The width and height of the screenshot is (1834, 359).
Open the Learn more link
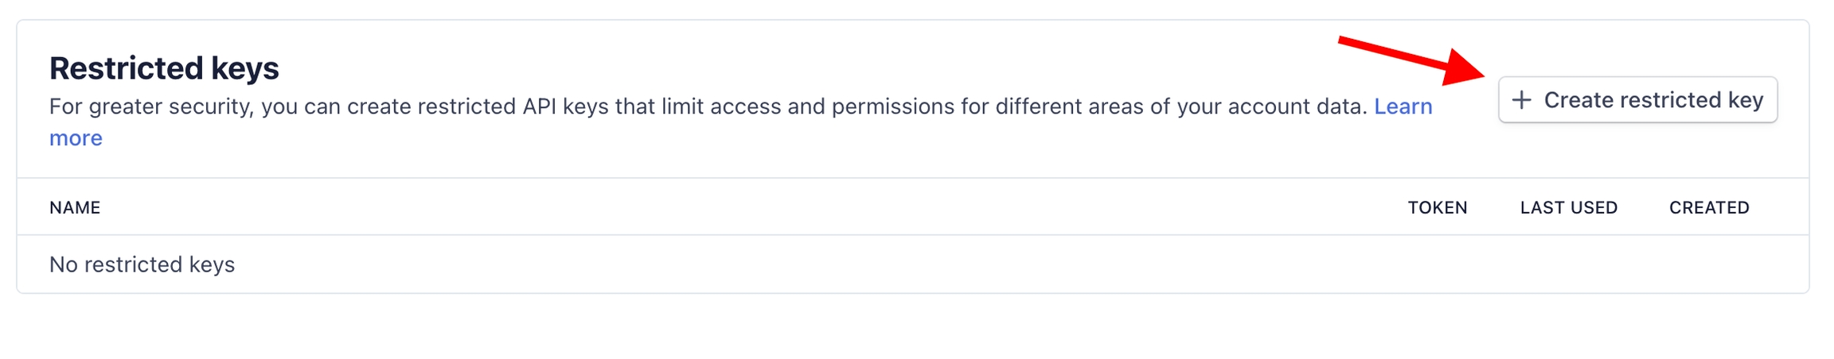click(1403, 106)
